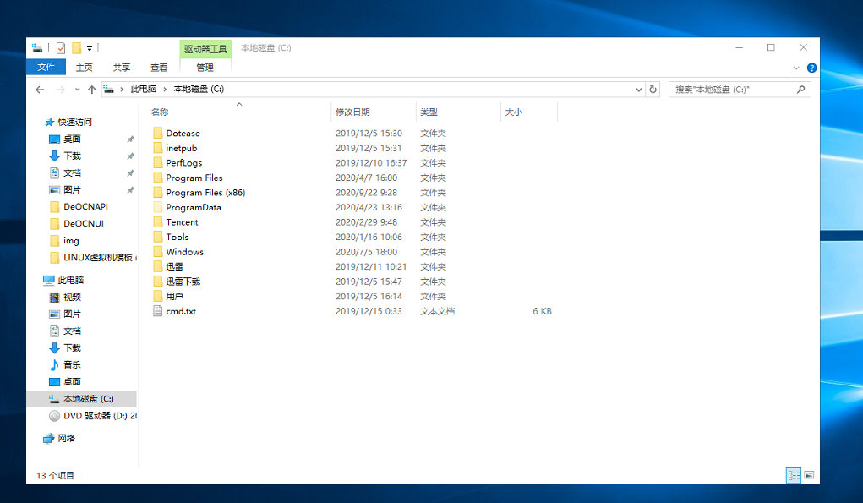Screen dimensions: 863x503
Task: Open the Customize Quick Access Toolbar dropdown
Action: click(x=90, y=48)
